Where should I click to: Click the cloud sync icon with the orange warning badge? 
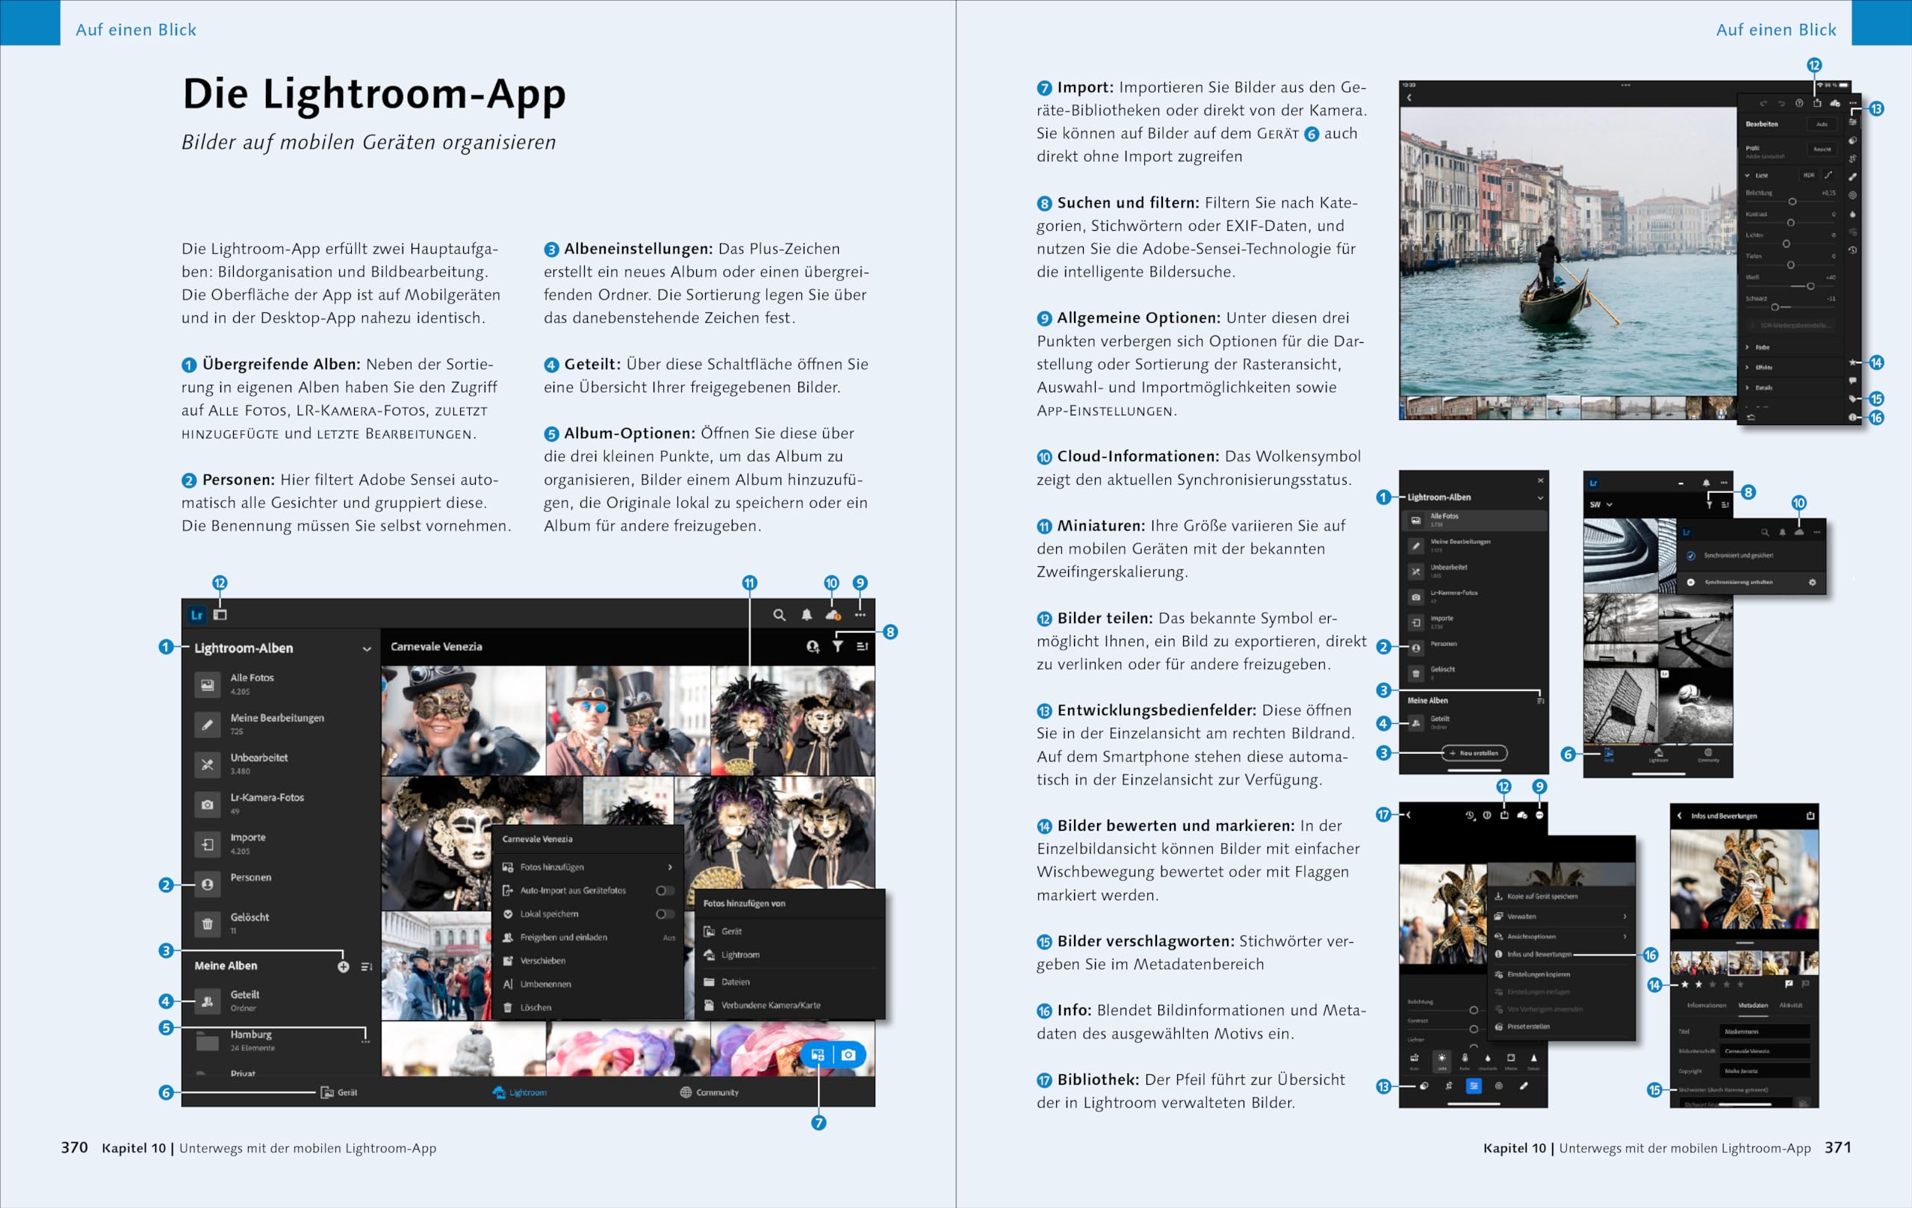(834, 616)
